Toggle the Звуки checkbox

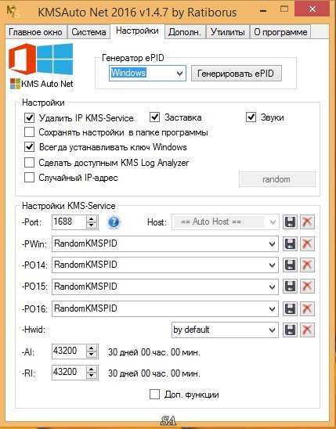click(251, 117)
